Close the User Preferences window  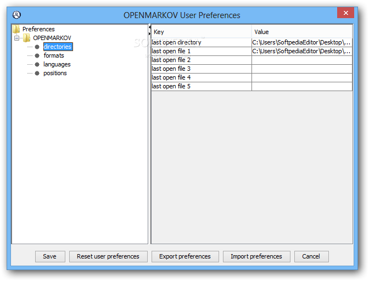(345, 13)
